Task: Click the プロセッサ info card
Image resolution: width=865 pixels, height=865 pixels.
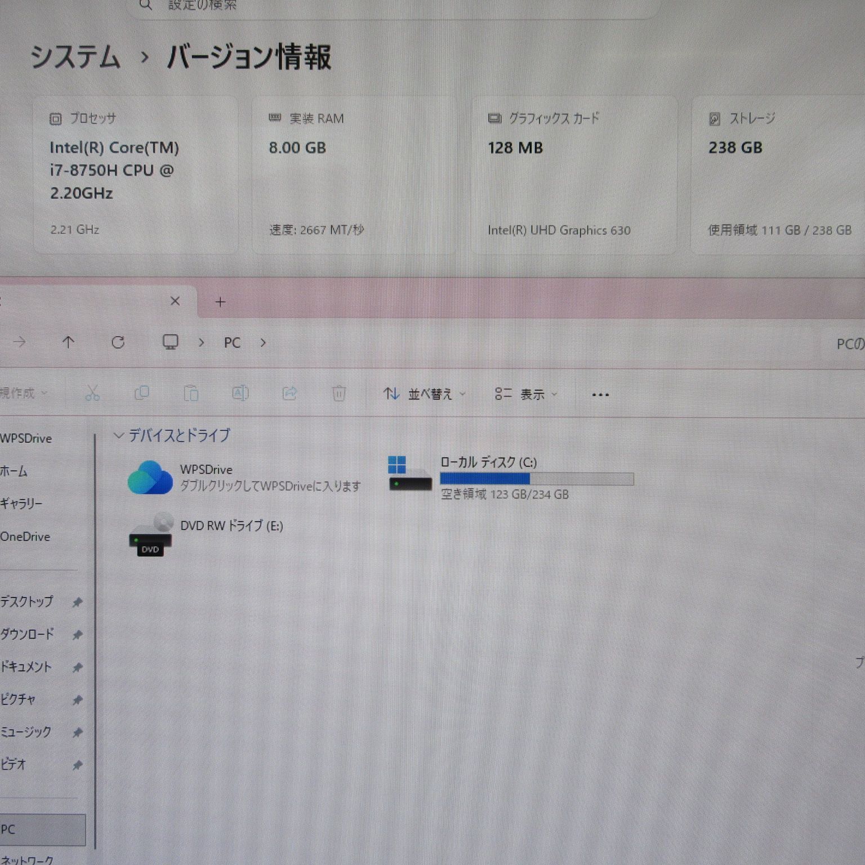Action: 135,175
